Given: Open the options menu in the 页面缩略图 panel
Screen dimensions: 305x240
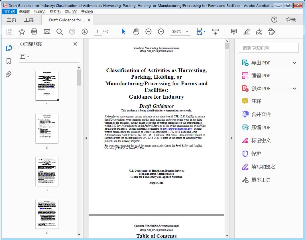Looking at the screenshot, I should coord(24,56).
